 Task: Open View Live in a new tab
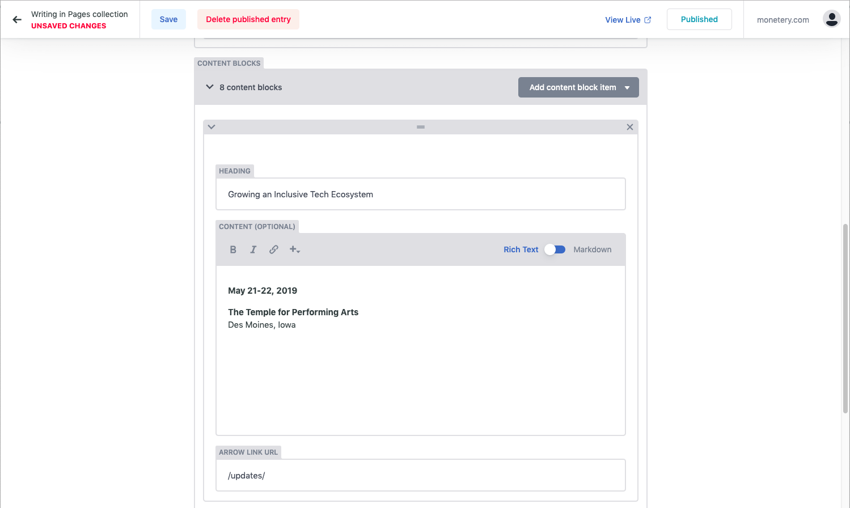tap(627, 19)
